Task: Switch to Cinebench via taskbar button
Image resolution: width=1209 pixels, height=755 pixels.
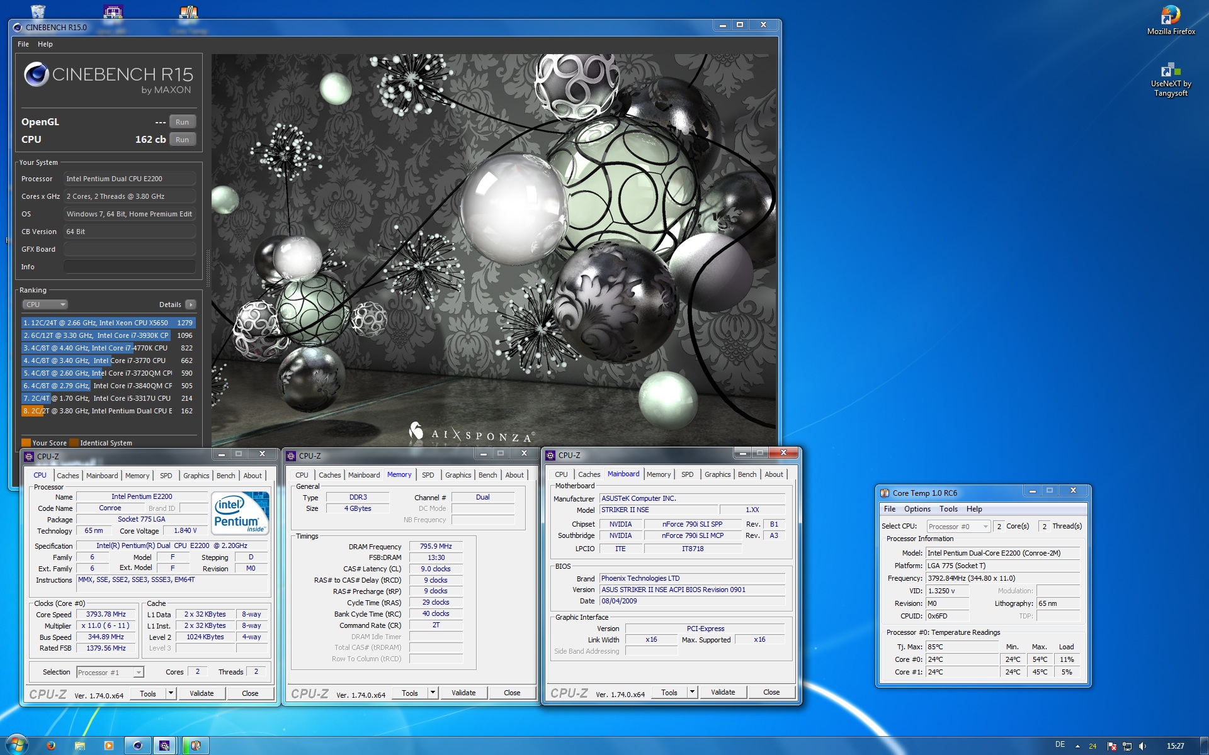Action: click(x=138, y=746)
